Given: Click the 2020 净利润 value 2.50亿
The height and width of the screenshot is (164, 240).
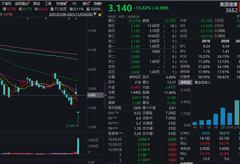Looking at the screenshot, I should (205, 149).
